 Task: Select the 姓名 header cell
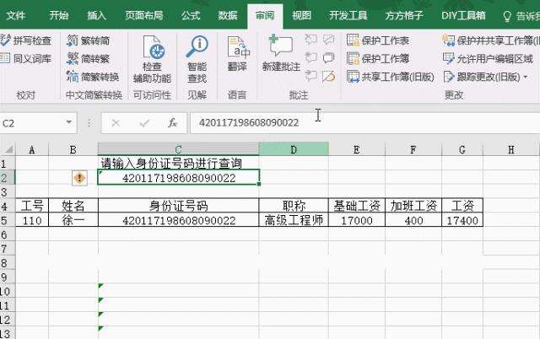click(73, 206)
